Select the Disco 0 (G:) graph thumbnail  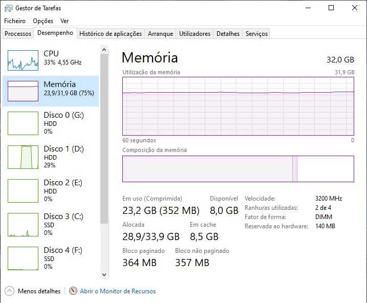click(x=23, y=123)
